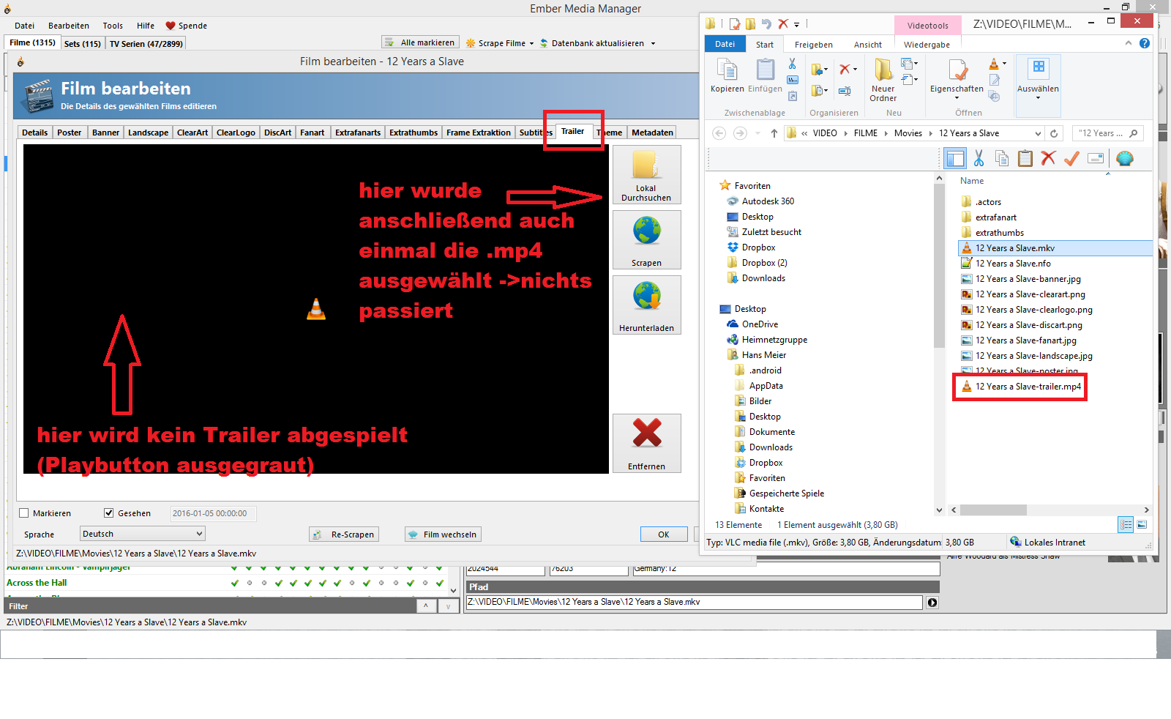The width and height of the screenshot is (1171, 719).
Task: Click the paste shortcut icon in Zwischenablage group
Action: coord(793,95)
